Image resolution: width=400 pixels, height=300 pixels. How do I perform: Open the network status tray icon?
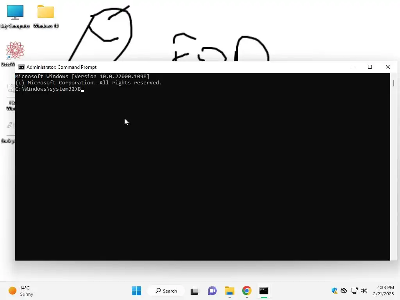[x=354, y=291]
